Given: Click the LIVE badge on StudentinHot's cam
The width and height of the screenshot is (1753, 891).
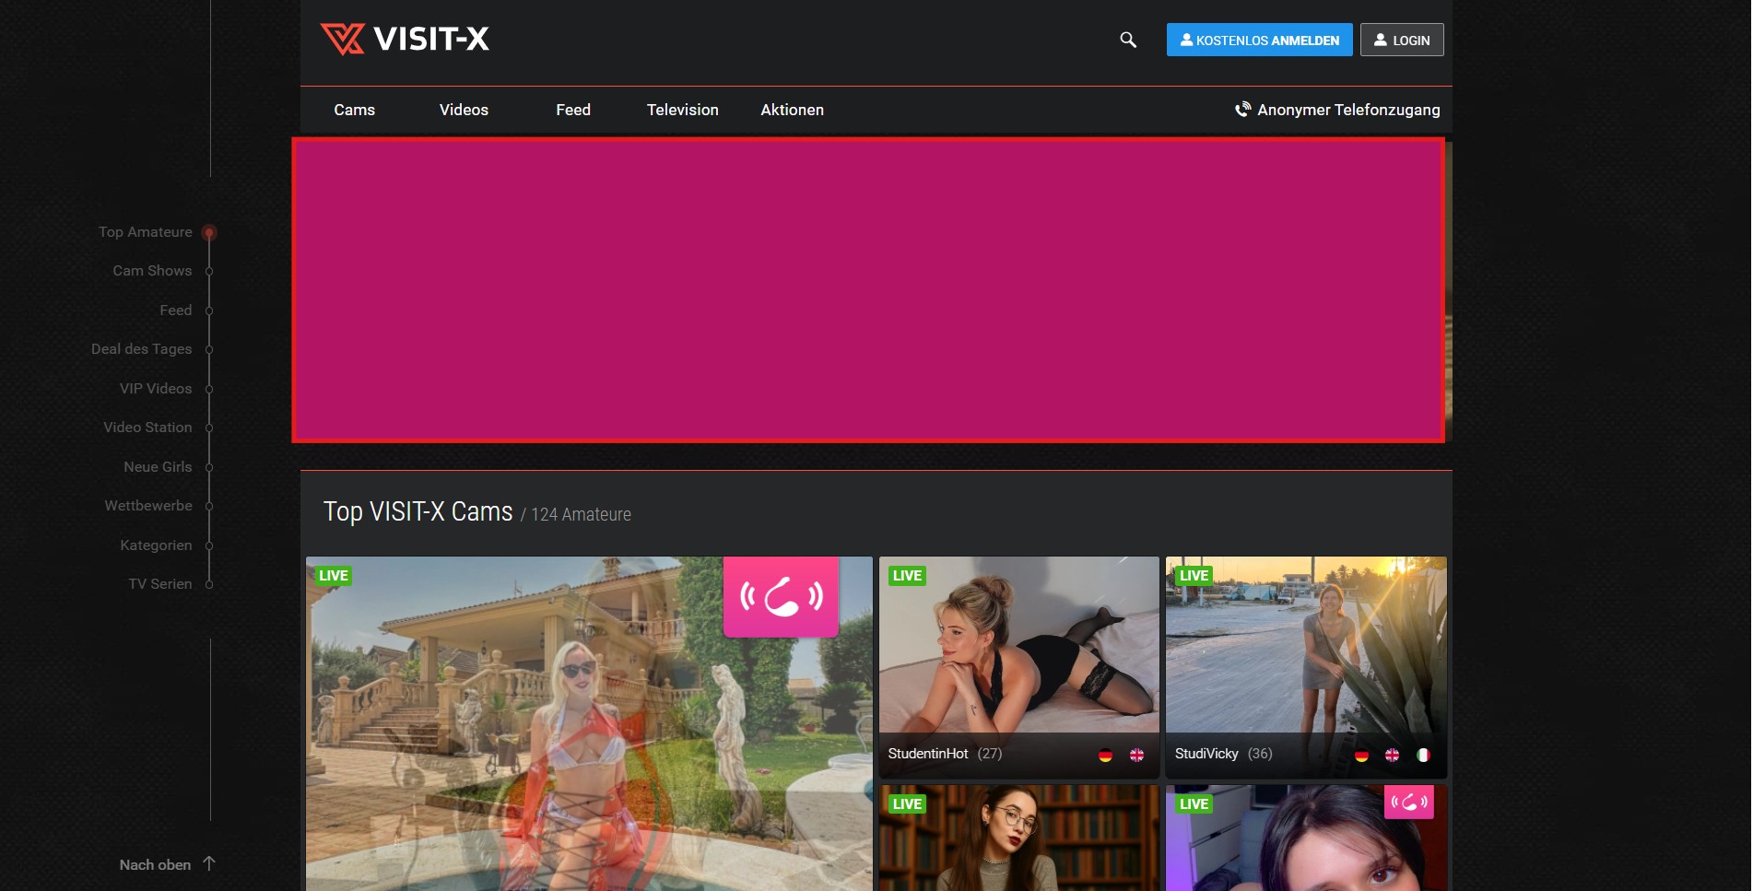Looking at the screenshot, I should [x=907, y=575].
